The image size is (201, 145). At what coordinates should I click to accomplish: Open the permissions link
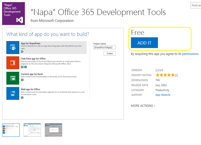pyautogui.click(x=190, y=54)
